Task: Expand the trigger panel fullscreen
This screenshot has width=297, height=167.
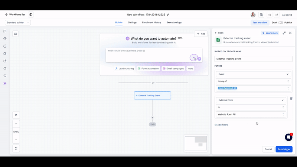Action: click(284, 33)
